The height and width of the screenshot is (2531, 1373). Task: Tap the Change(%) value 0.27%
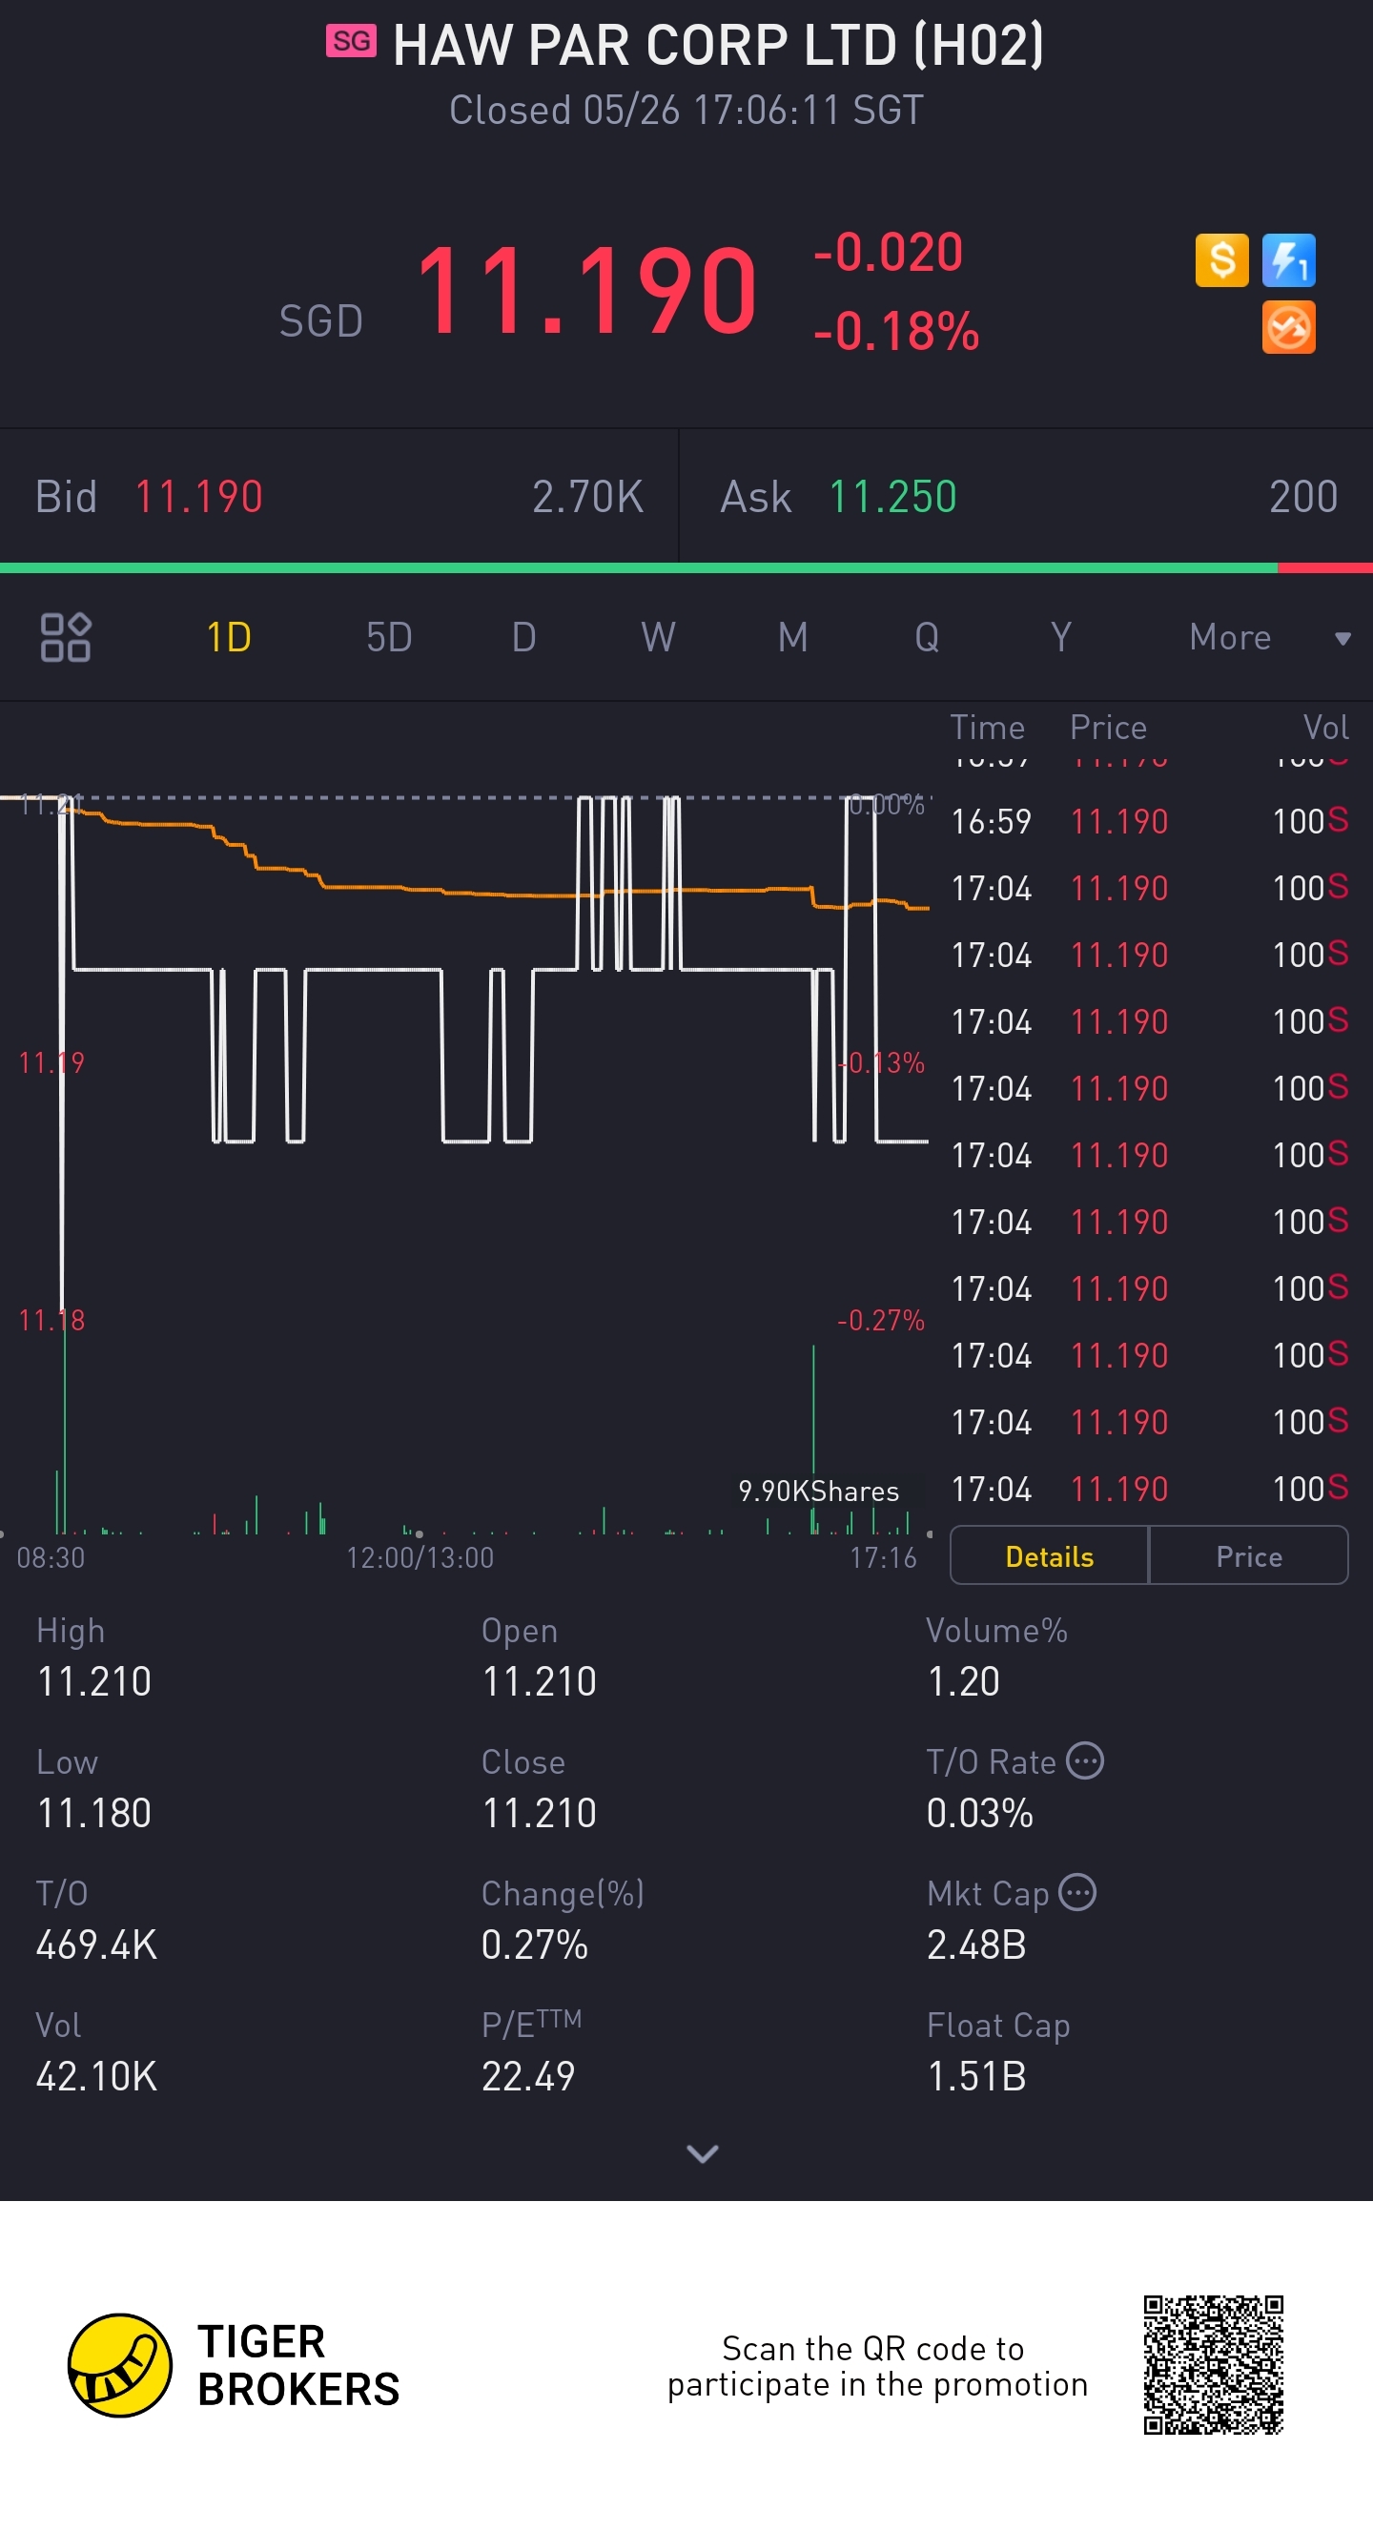(534, 1945)
